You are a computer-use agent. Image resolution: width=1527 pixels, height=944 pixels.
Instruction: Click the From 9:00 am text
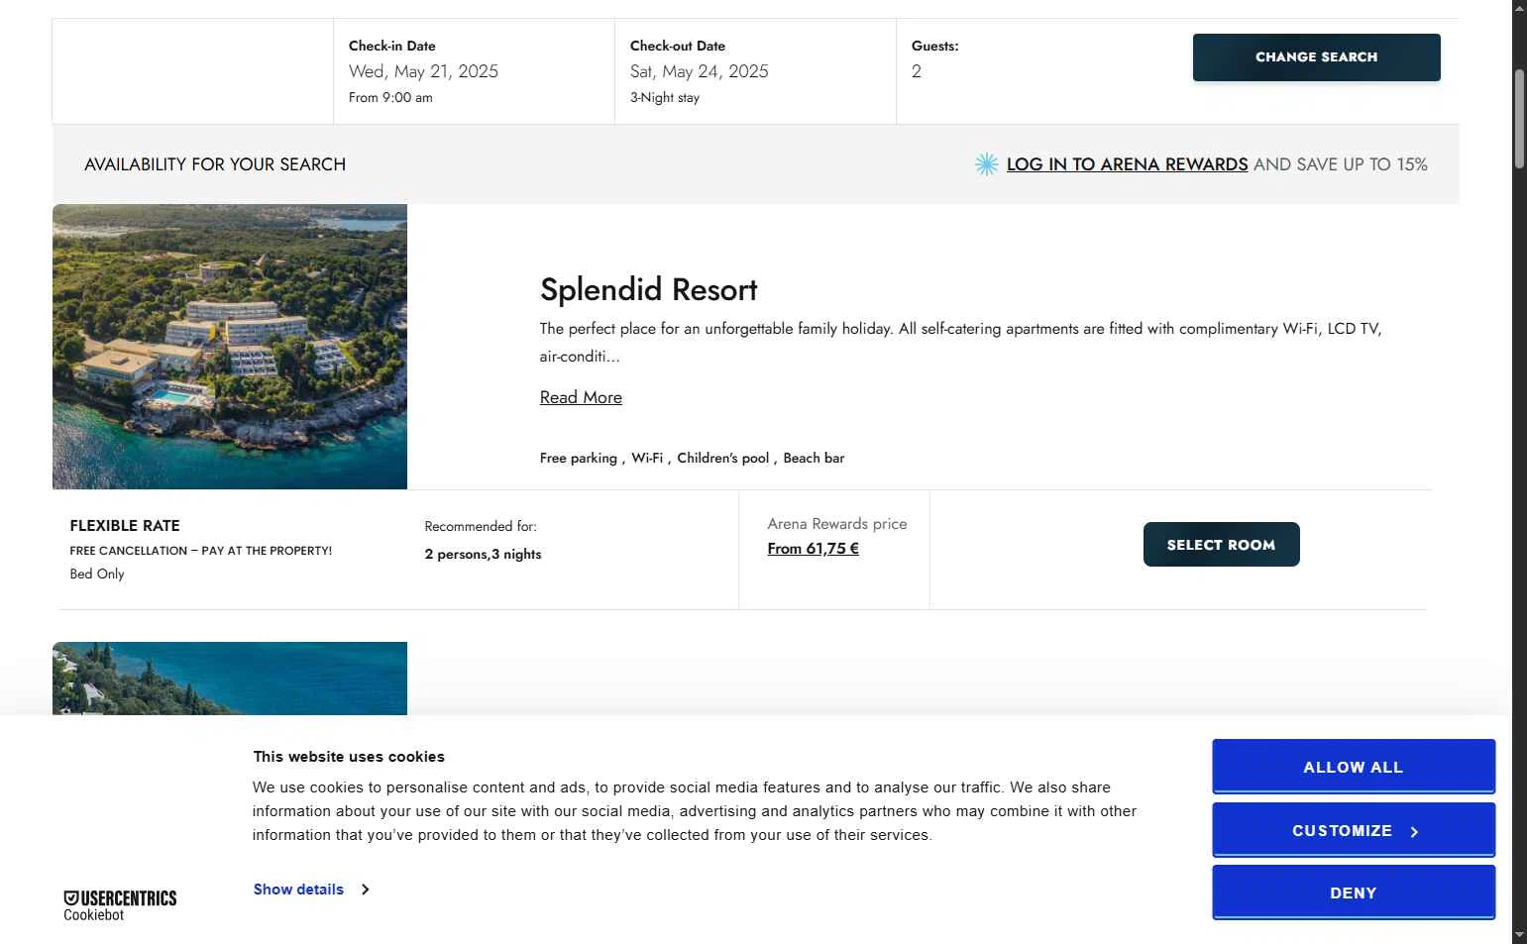pyautogui.click(x=390, y=97)
